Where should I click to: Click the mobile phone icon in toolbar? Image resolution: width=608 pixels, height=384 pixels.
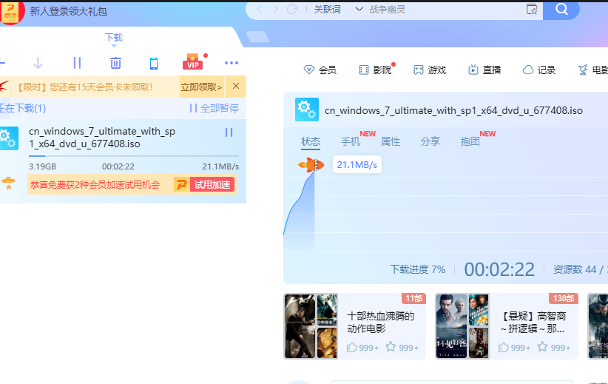(154, 63)
